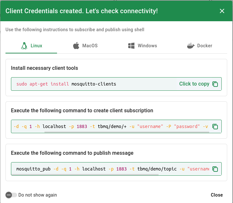Screen dimensions: 233x203
Task: Show instructions under the Docker tab label
Action: [x=205, y=46]
